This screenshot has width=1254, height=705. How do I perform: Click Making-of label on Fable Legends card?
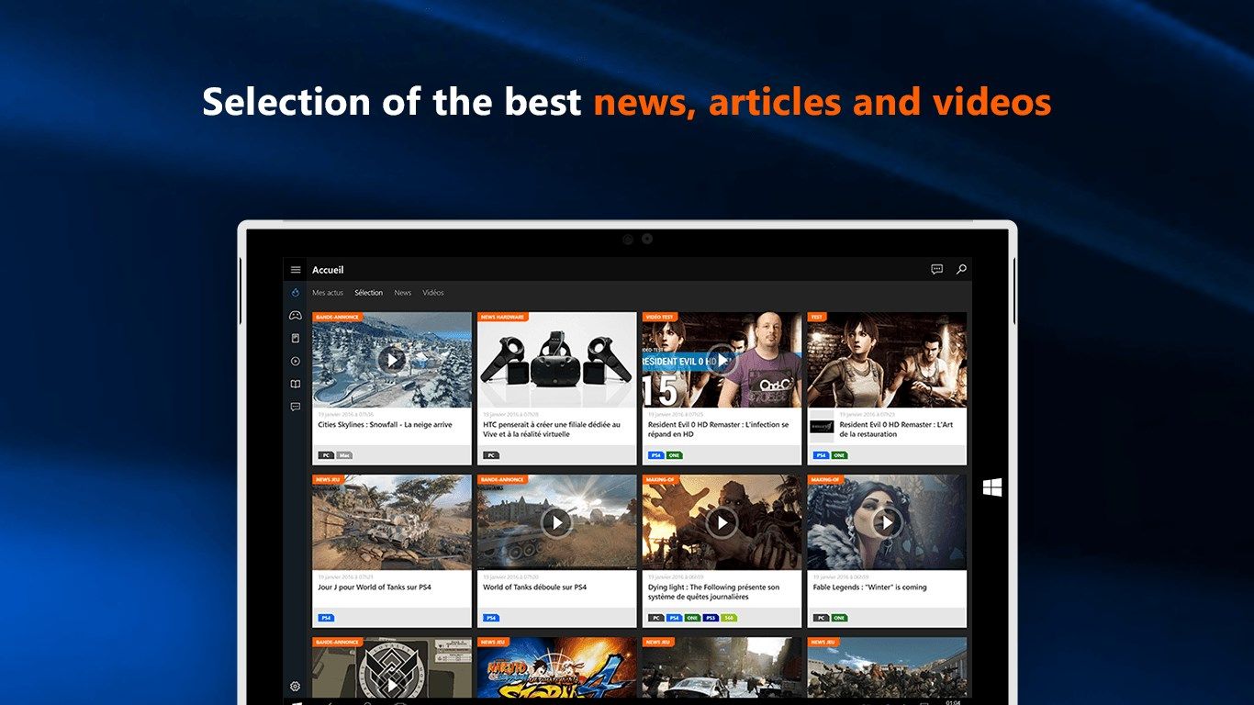pyautogui.click(x=826, y=479)
